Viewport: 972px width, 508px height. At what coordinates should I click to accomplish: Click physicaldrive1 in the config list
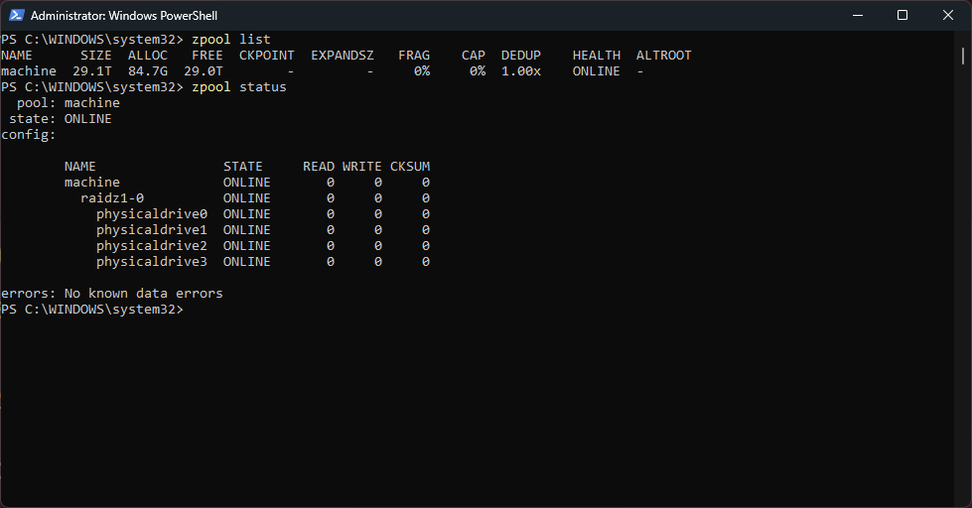tap(152, 230)
